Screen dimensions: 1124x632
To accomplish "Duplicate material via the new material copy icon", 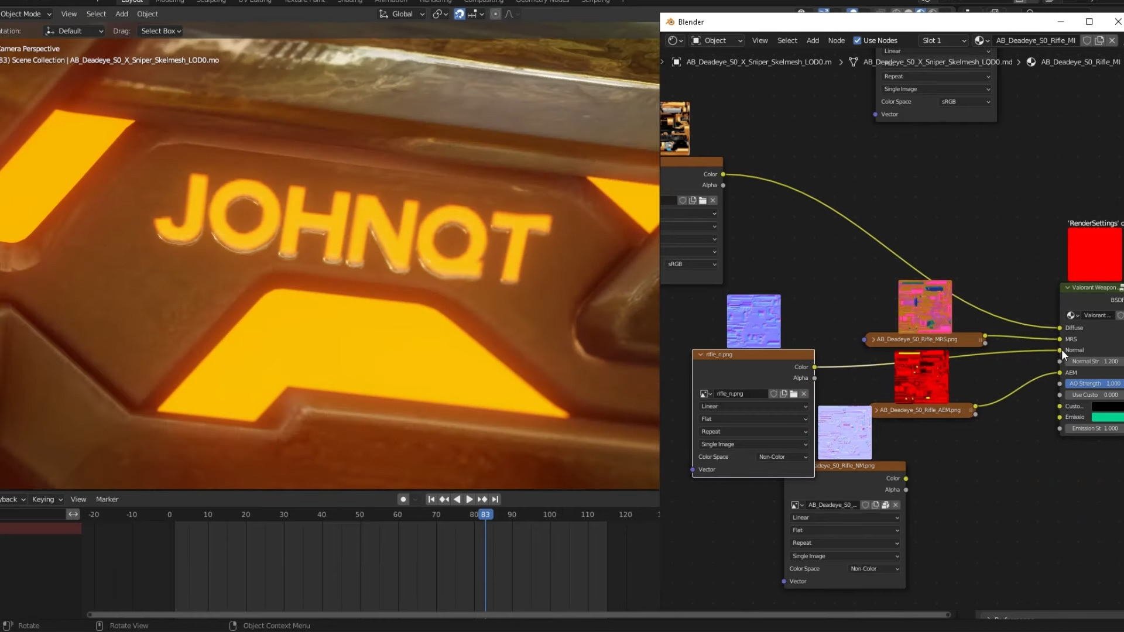I will coord(1099,40).
